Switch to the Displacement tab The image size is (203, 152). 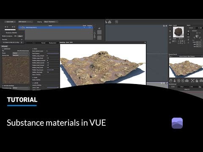click(x=52, y=43)
